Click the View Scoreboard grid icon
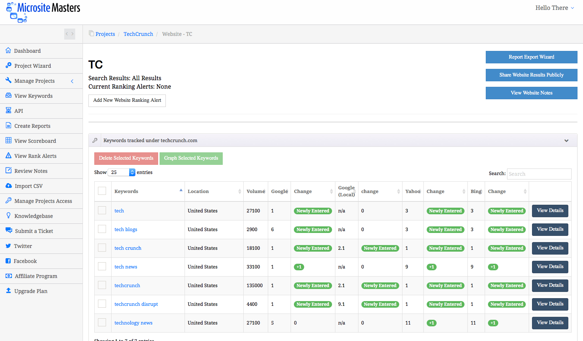Viewport: 583px width, 341px height. point(8,141)
